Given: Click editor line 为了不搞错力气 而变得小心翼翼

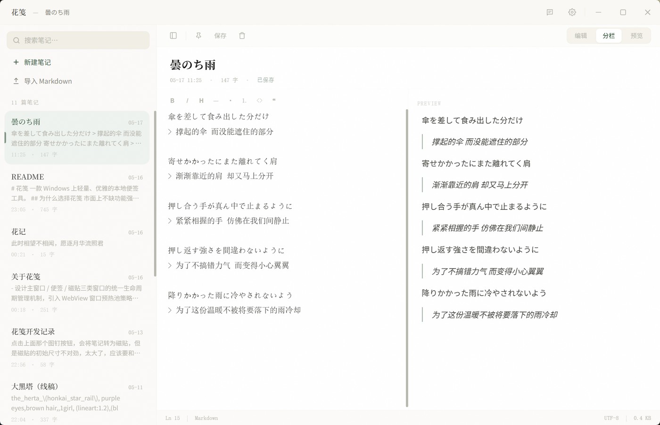Looking at the screenshot, I should point(229,265).
